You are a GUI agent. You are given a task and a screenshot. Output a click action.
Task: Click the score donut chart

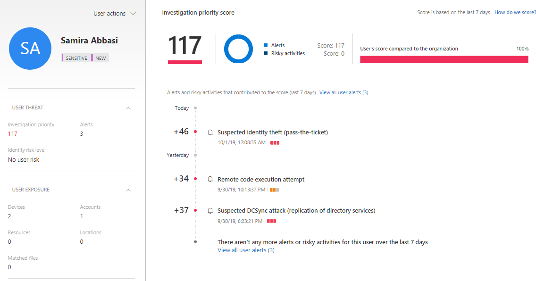[x=239, y=49]
